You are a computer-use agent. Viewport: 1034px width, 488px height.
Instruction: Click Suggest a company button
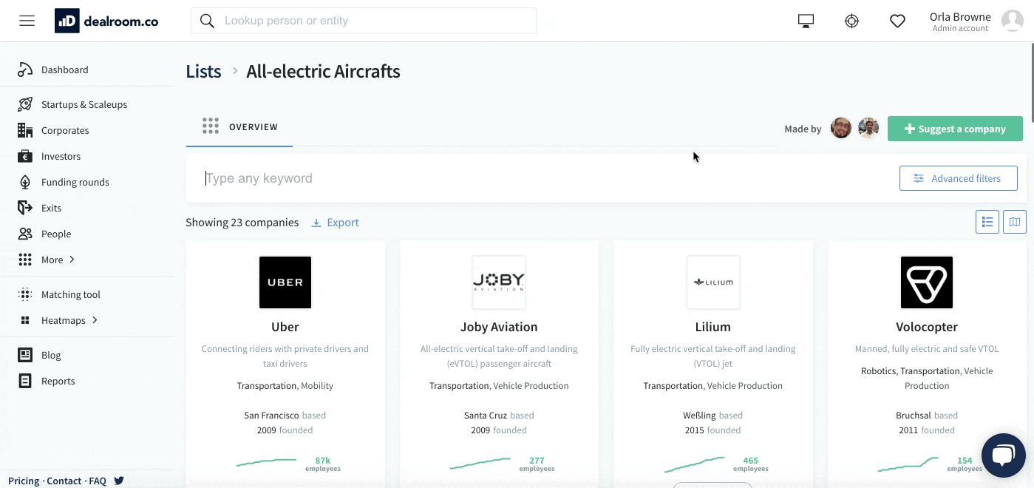(955, 129)
